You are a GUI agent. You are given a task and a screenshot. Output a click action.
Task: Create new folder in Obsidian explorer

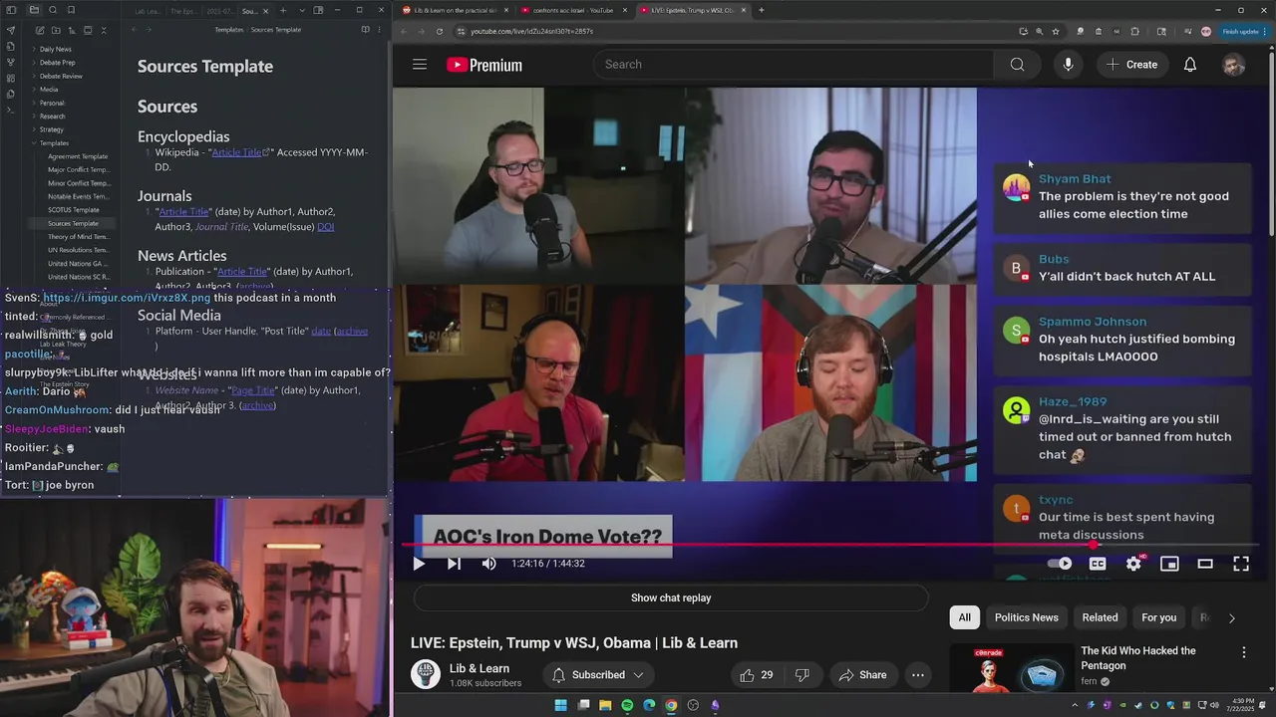[x=56, y=30]
